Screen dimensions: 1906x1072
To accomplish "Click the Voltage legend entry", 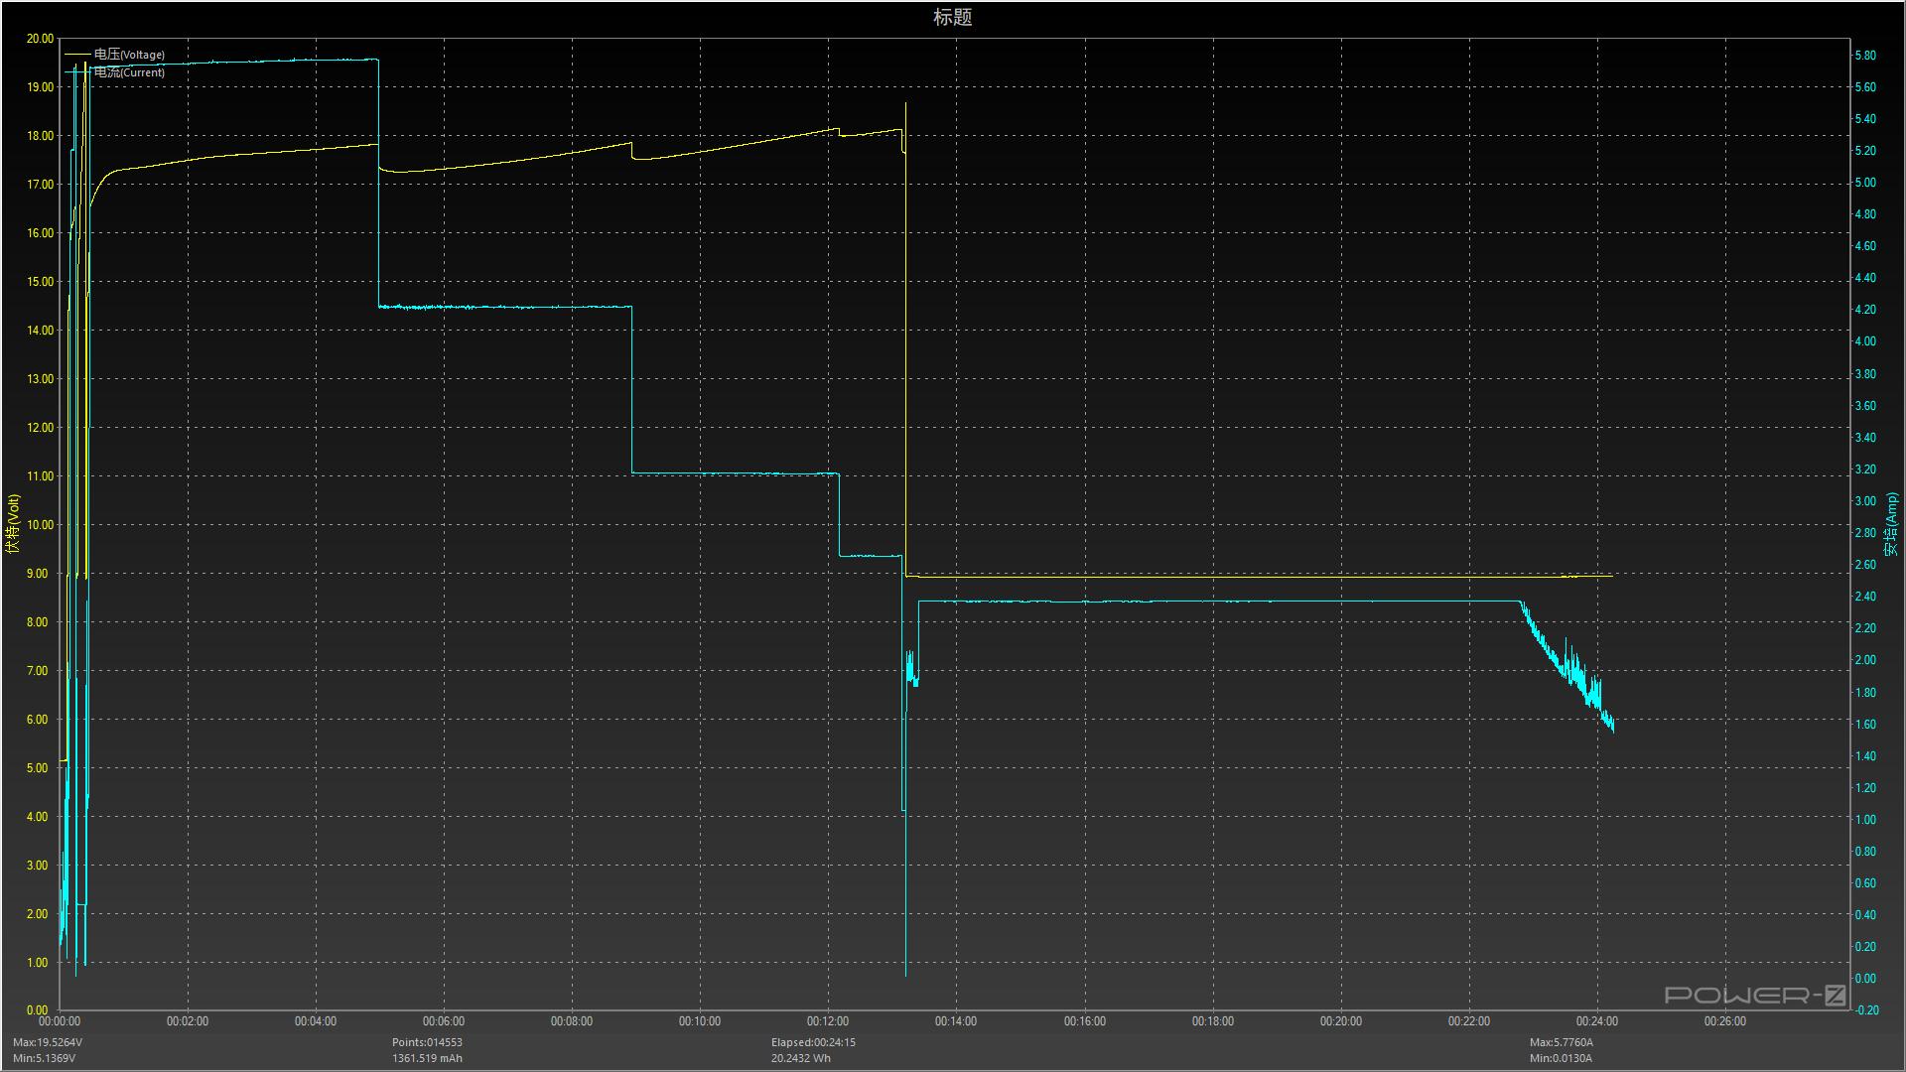I will (x=129, y=55).
